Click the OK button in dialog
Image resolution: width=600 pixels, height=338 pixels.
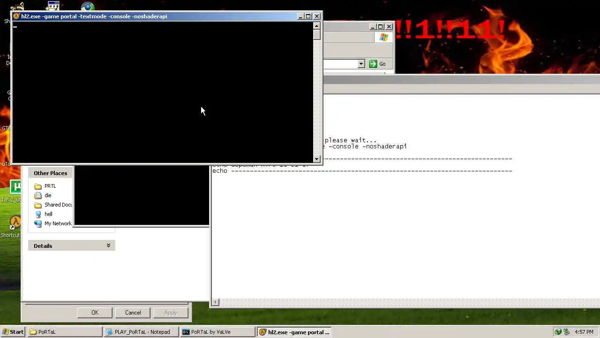pyautogui.click(x=95, y=313)
